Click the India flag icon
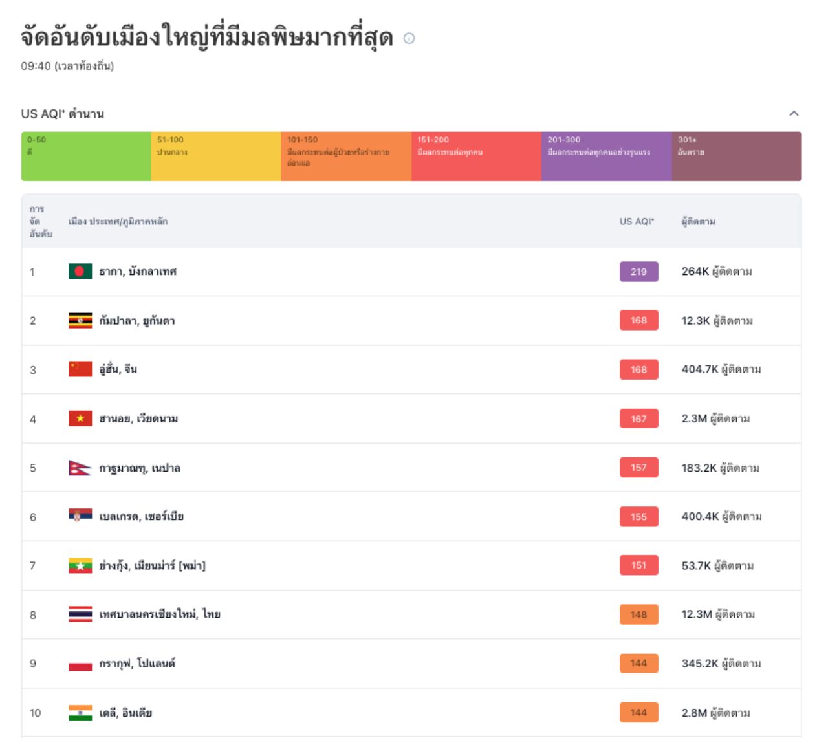 point(80,713)
